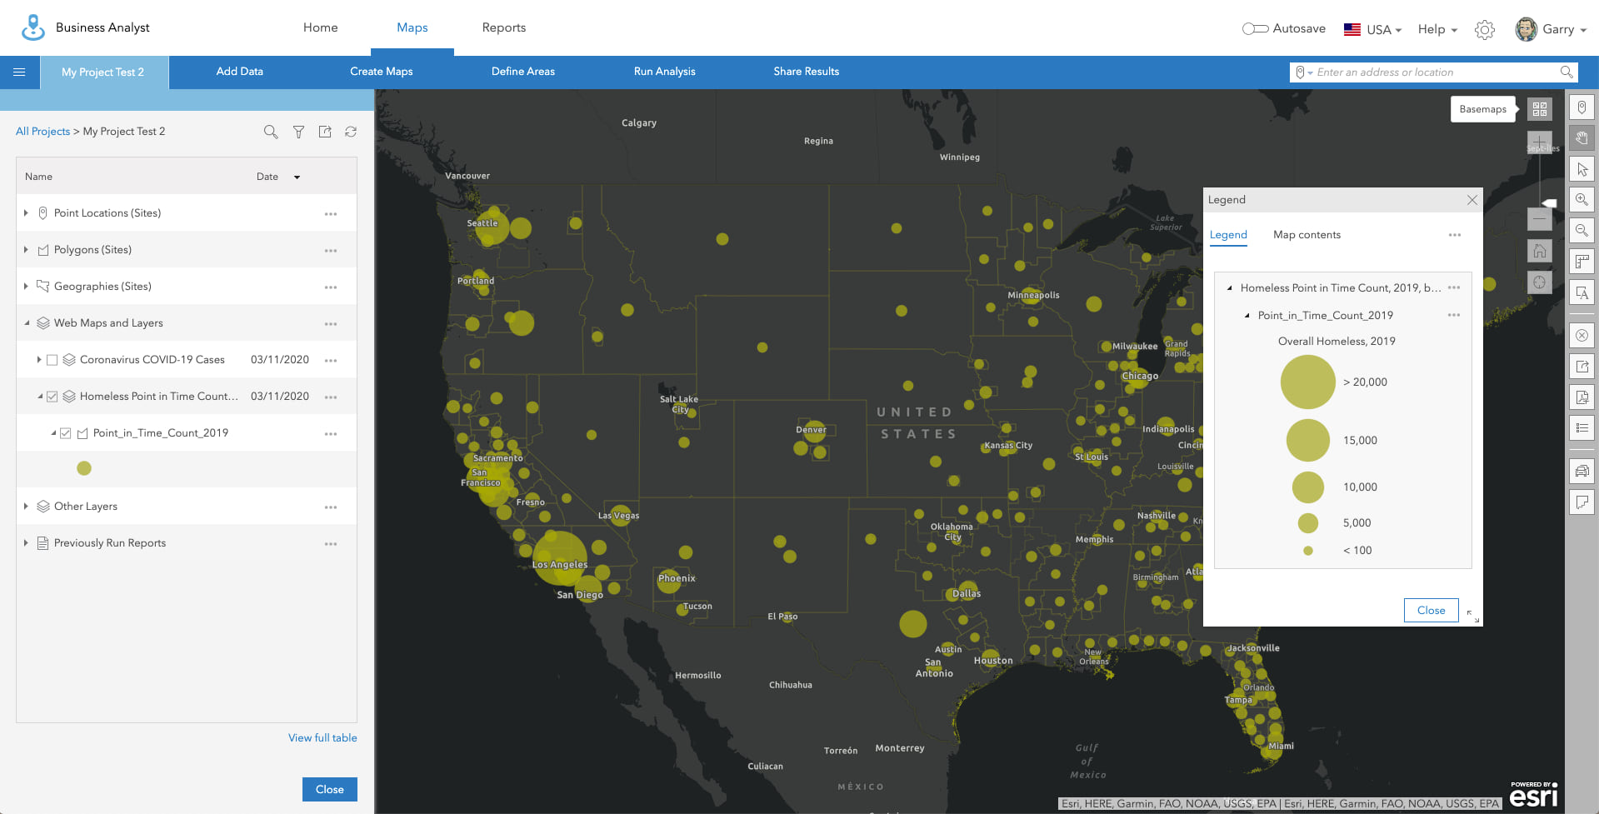Image resolution: width=1599 pixels, height=814 pixels.
Task: Click Close in the project panel
Action: point(330,790)
